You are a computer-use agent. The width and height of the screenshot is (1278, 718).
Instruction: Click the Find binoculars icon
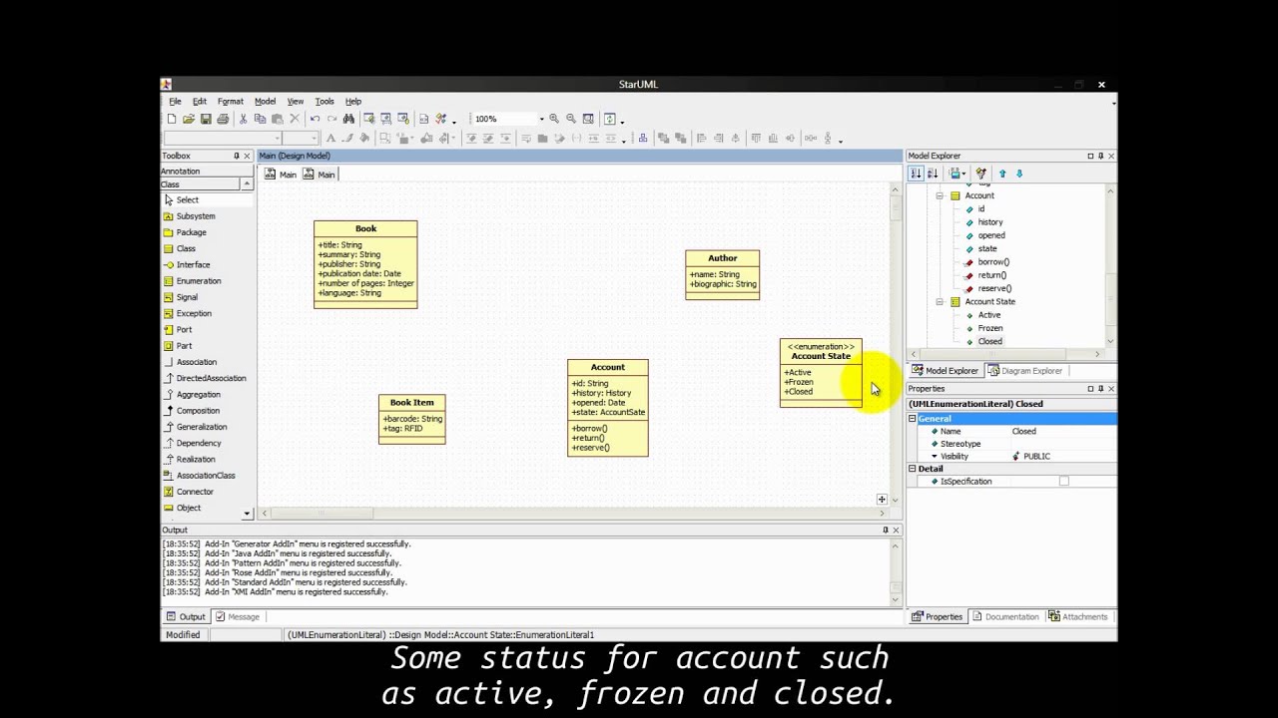click(348, 119)
